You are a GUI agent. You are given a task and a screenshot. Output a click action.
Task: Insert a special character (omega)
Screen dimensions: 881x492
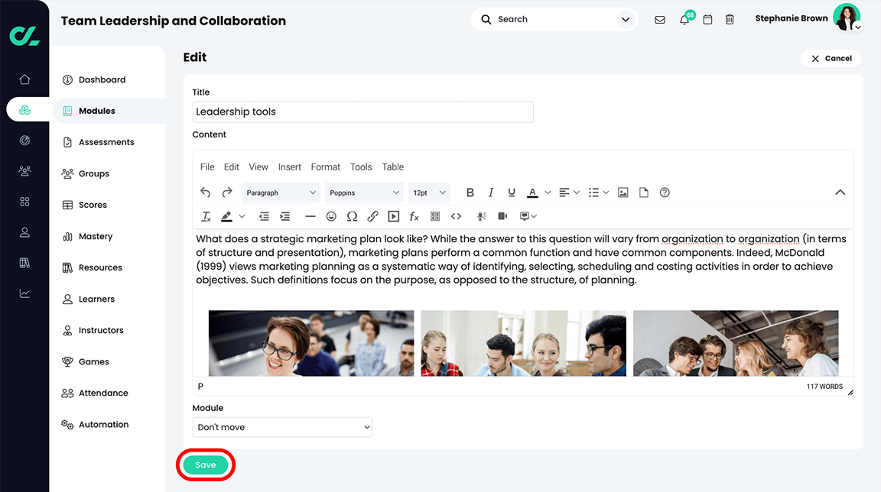[352, 216]
